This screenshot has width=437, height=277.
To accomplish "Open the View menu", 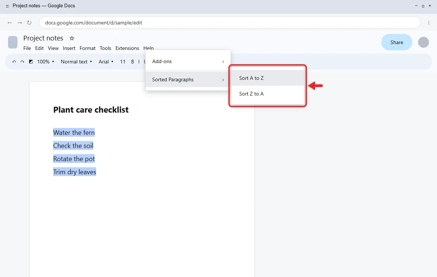I will (53, 48).
